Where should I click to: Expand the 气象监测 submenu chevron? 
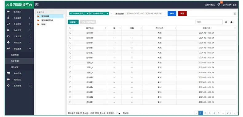pos(30,36)
